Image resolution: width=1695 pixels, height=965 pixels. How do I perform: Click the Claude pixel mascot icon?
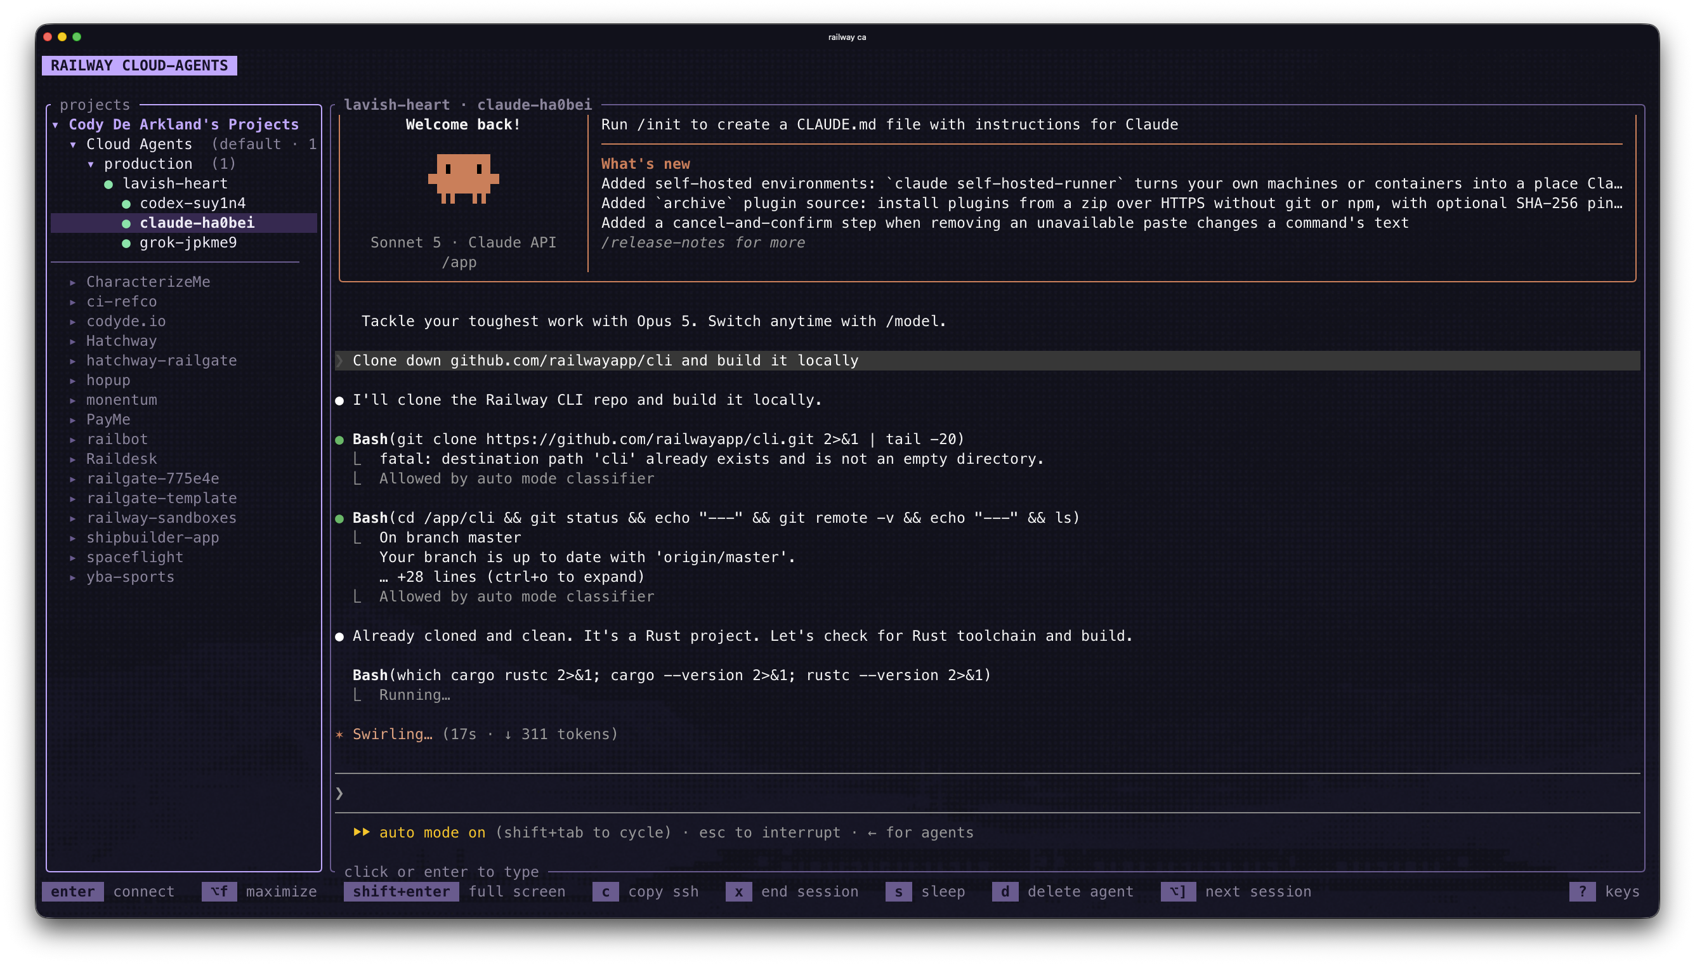(463, 178)
